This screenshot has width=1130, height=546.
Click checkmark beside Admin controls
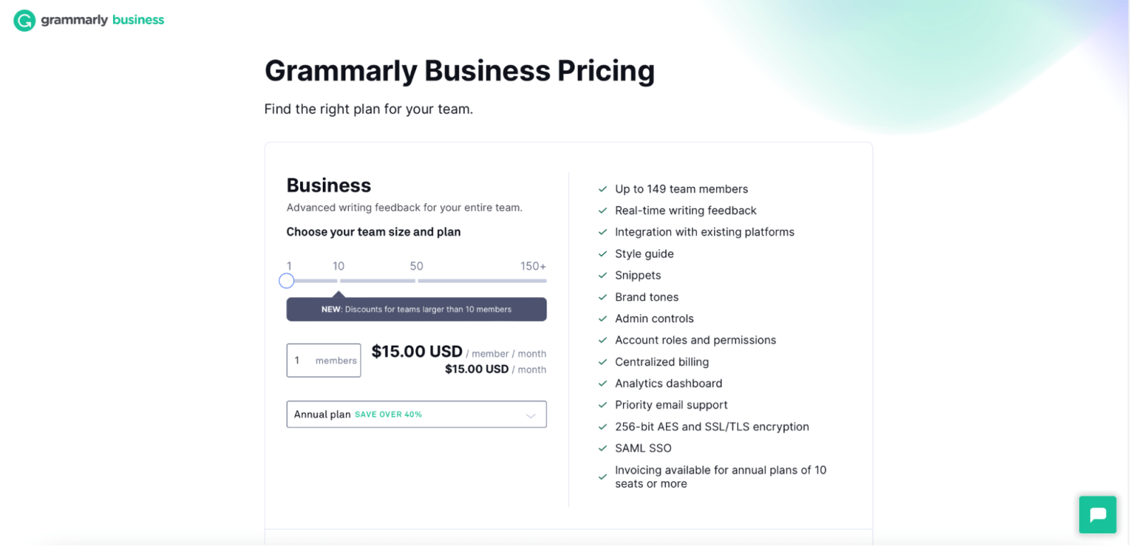click(602, 319)
